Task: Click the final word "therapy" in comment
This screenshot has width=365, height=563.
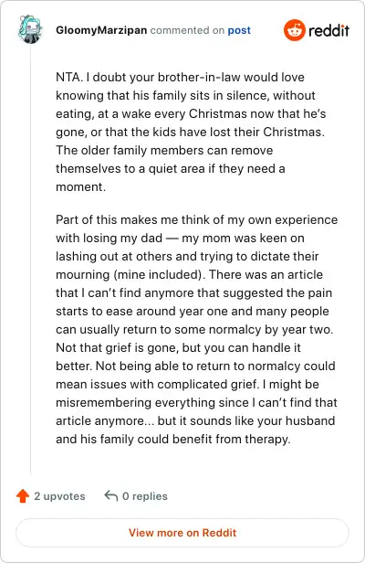Action: coord(267,439)
